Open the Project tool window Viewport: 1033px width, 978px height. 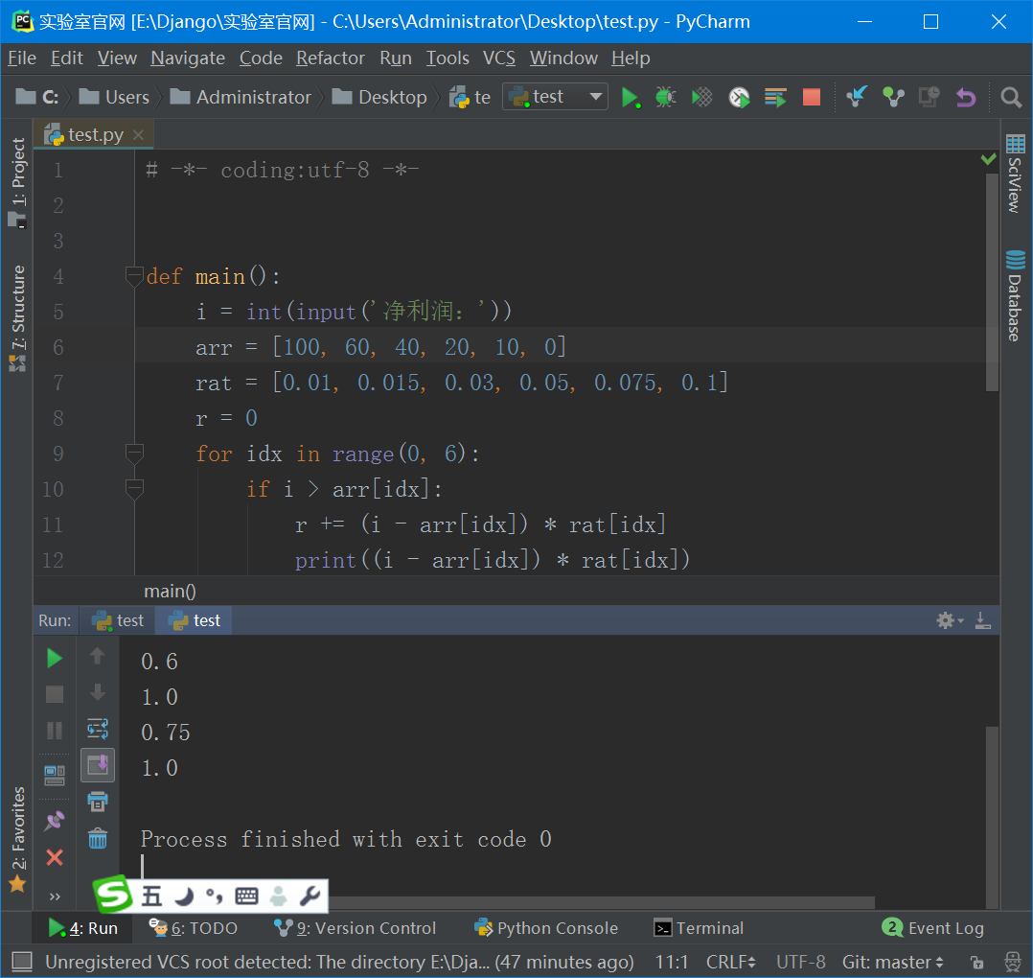17,182
